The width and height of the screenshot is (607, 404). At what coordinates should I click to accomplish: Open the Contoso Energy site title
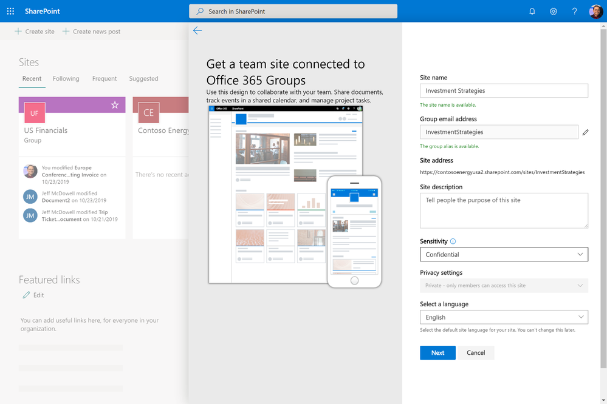click(x=163, y=130)
